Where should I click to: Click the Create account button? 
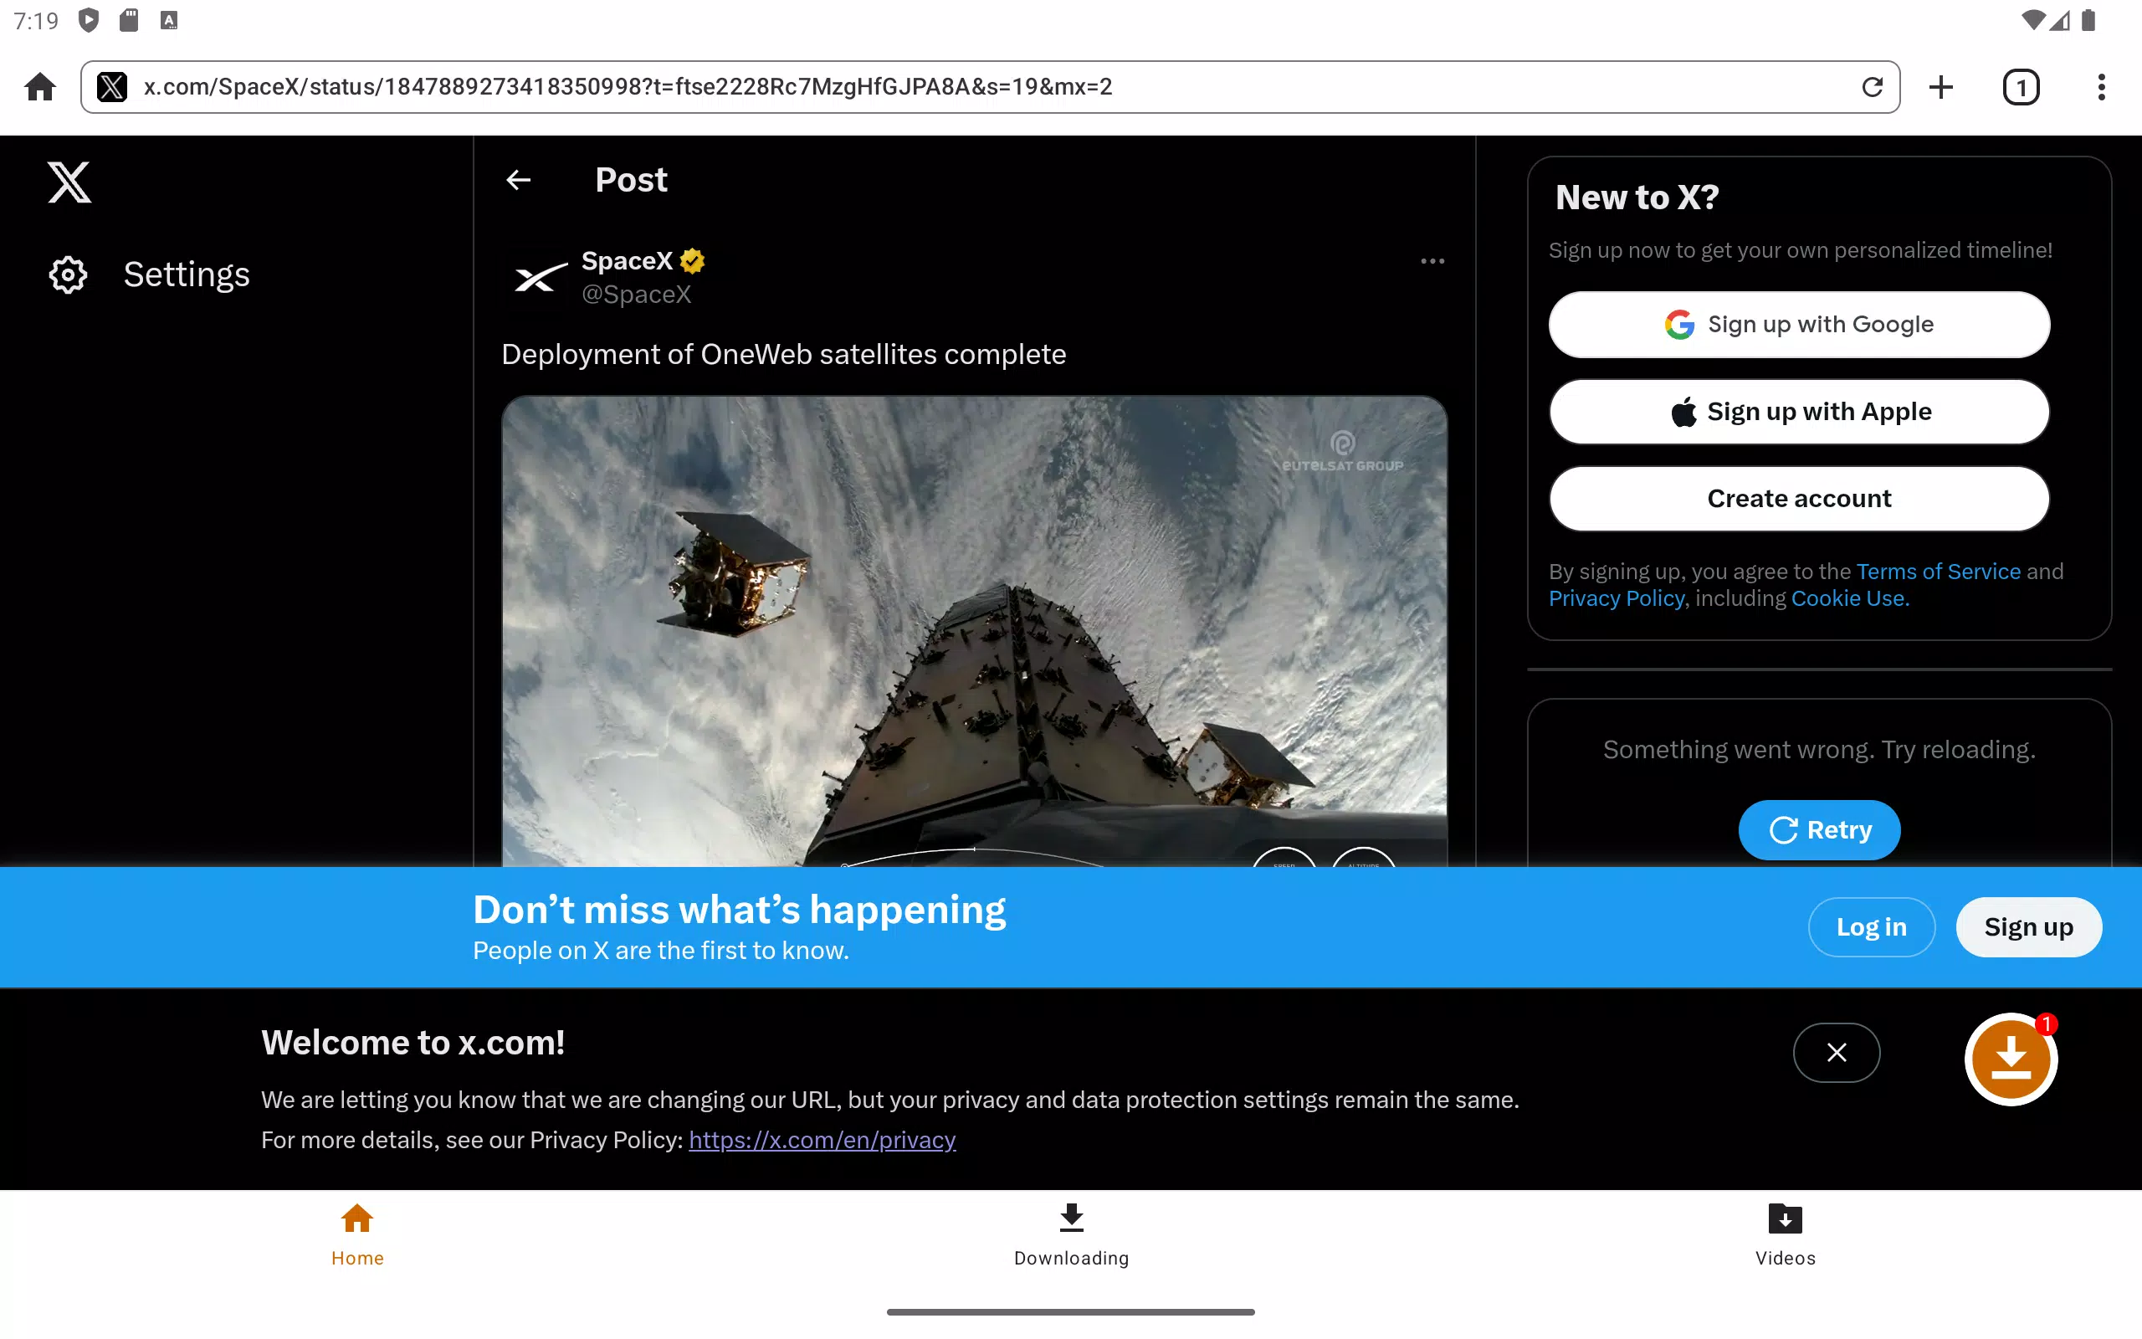tap(1799, 499)
